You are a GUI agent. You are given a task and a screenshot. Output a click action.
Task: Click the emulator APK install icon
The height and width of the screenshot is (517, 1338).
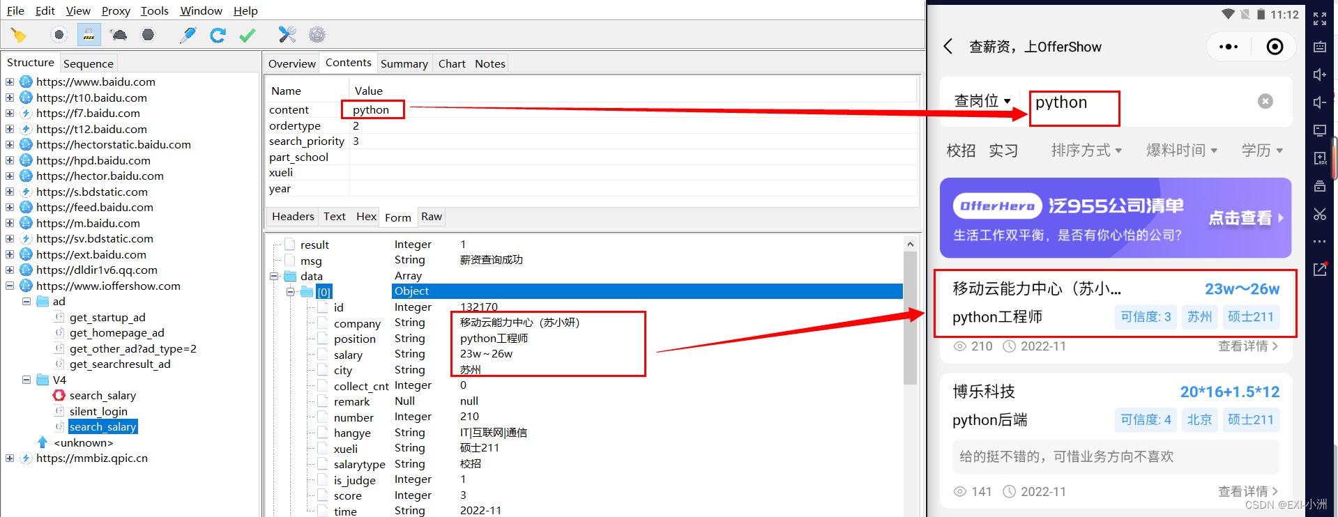point(1320,158)
